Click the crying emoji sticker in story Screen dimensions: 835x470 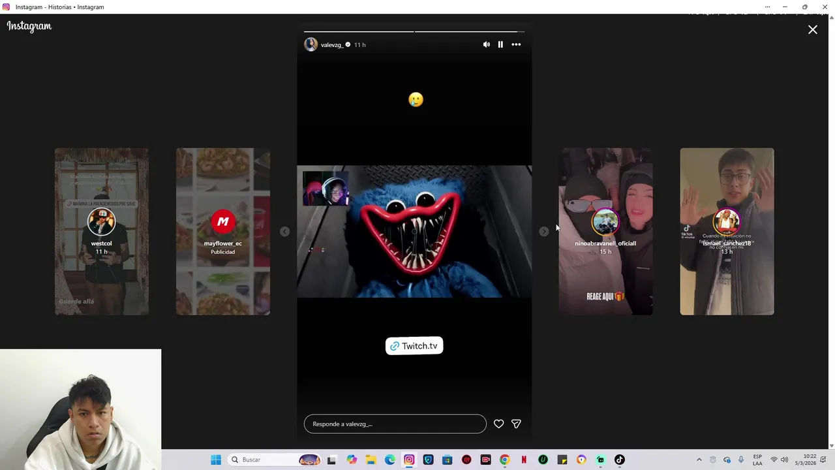[416, 99]
